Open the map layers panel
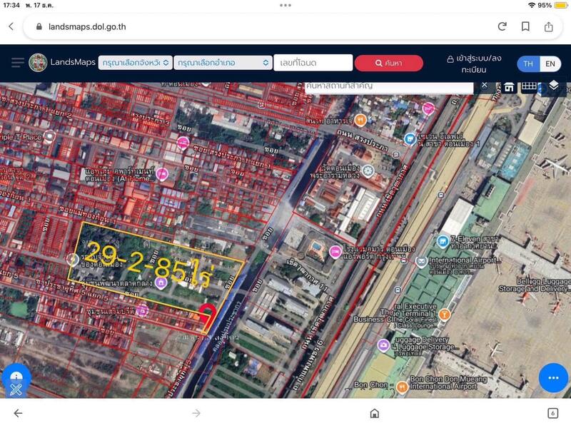 [554, 86]
